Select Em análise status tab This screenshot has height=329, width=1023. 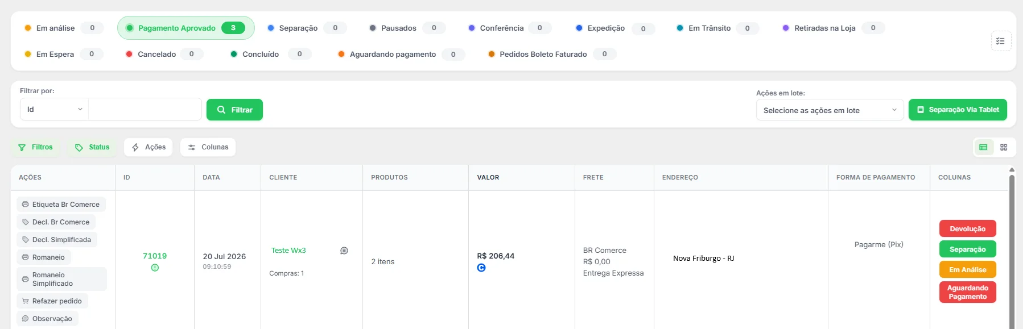click(x=63, y=28)
